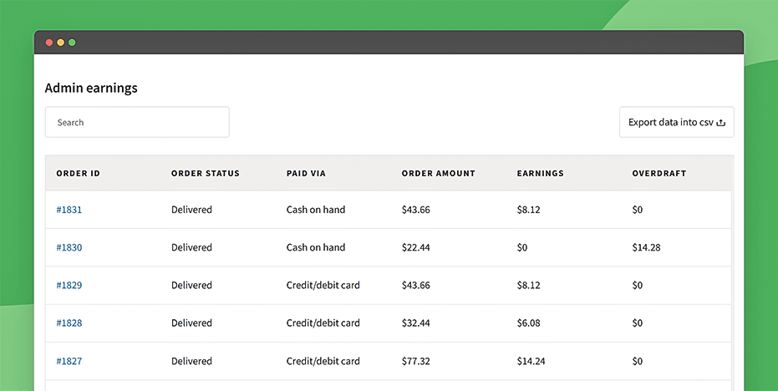The image size is (778, 391).
Task: Click overdraft $0 in row #1828
Action: click(x=637, y=323)
